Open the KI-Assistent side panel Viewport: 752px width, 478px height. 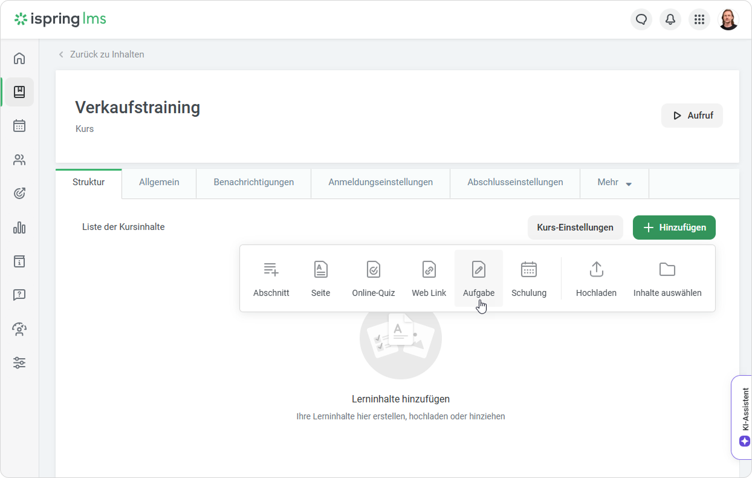745,417
